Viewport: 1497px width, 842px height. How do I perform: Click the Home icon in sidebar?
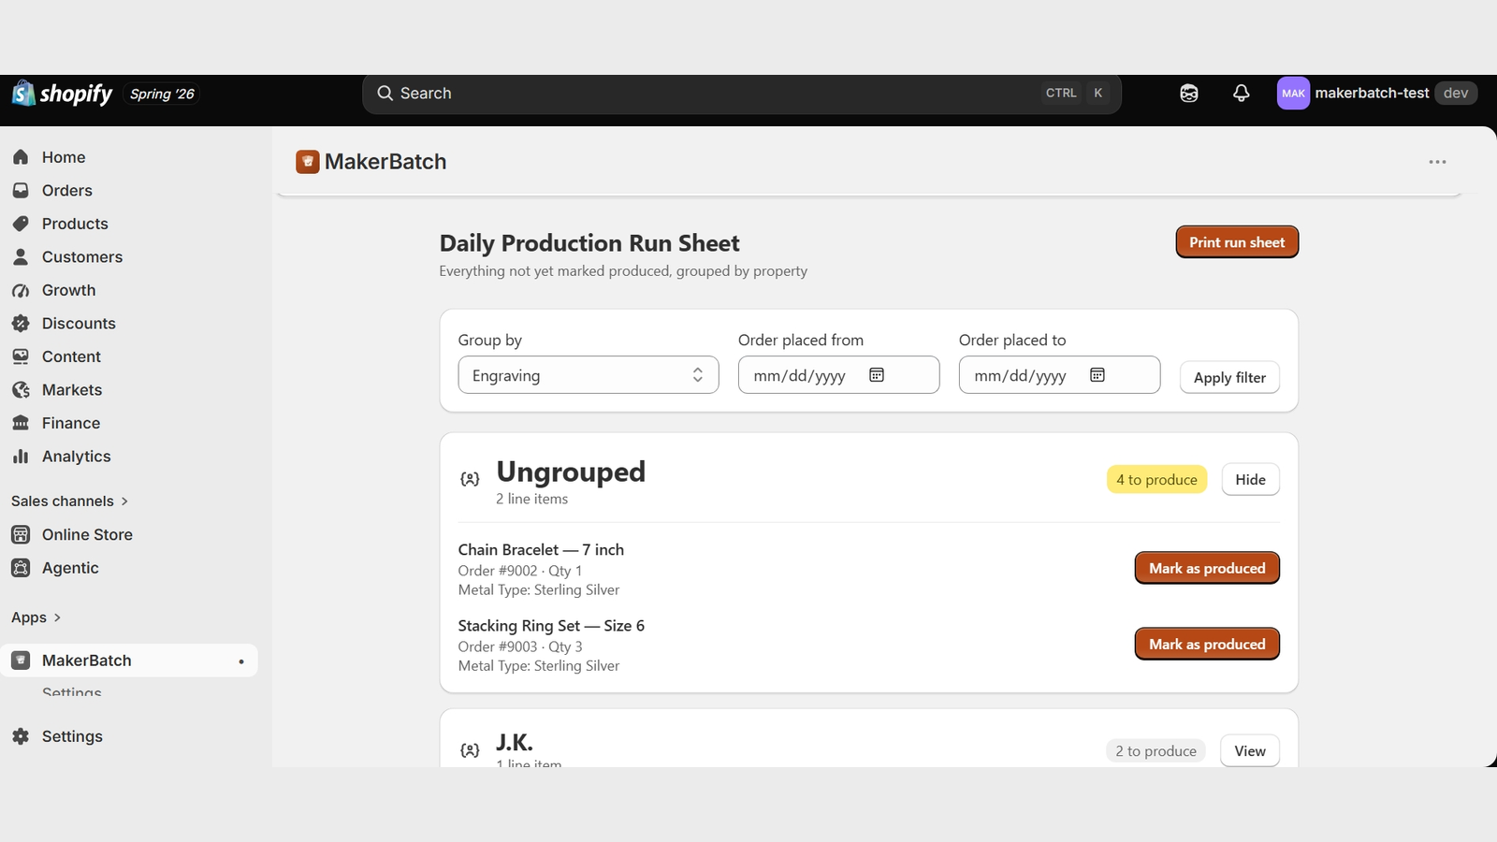21,157
